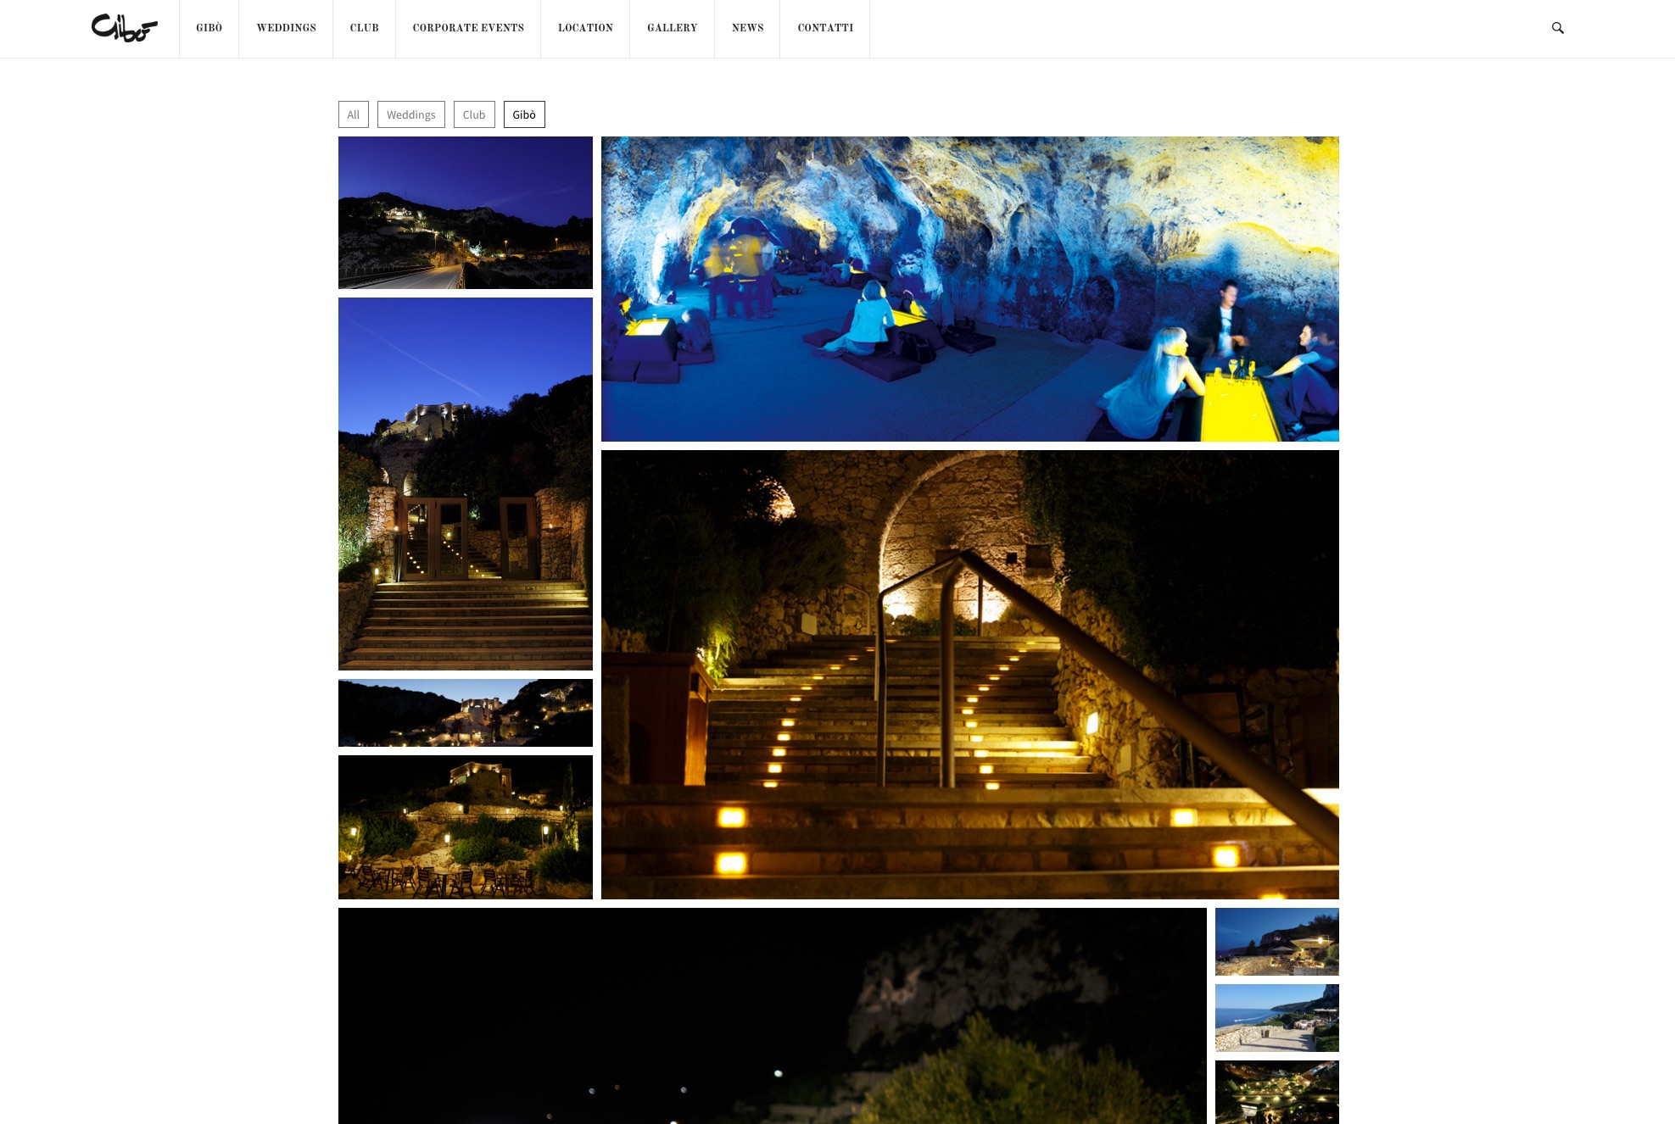This screenshot has height=1124, width=1675.
Task: Open the tall entrance gate stairs photo
Action: click(x=466, y=484)
